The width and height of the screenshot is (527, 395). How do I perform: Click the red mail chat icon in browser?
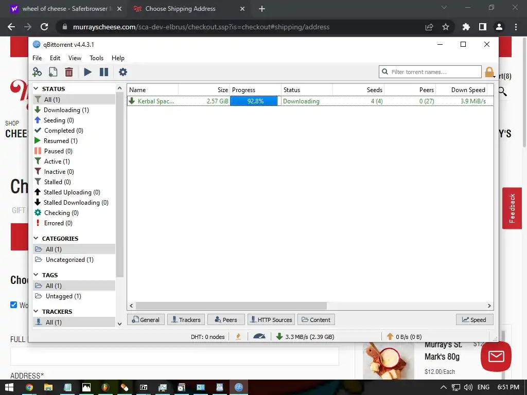tap(496, 356)
